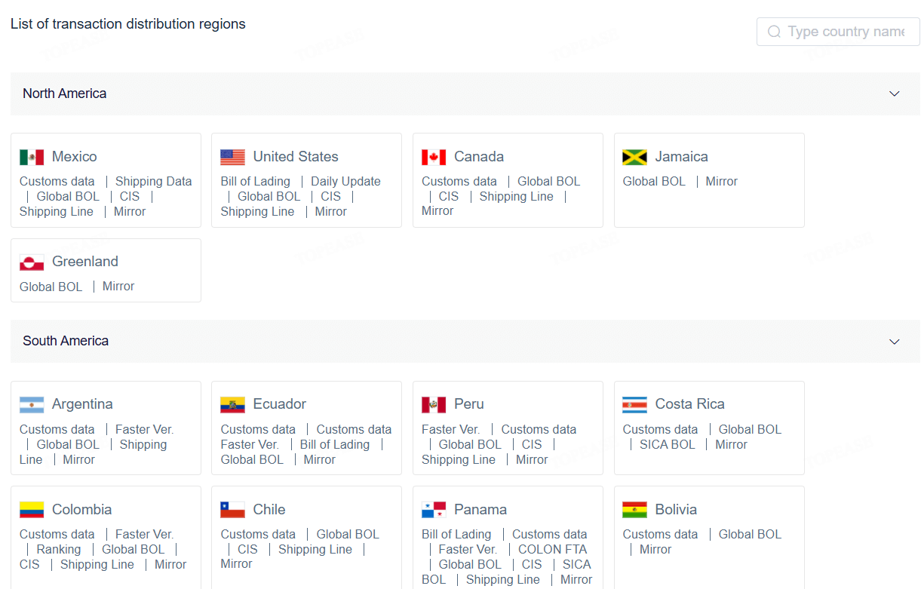The height and width of the screenshot is (589, 921).
Task: Click the Panama flag icon
Action: [x=434, y=510]
